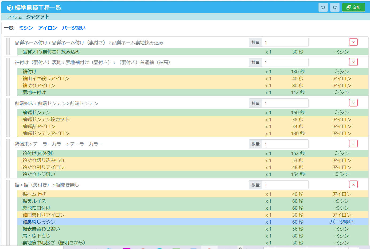Viewport: 370px width, 249px height.
Task: Click the undo arrow icon in header
Action: (323, 7)
